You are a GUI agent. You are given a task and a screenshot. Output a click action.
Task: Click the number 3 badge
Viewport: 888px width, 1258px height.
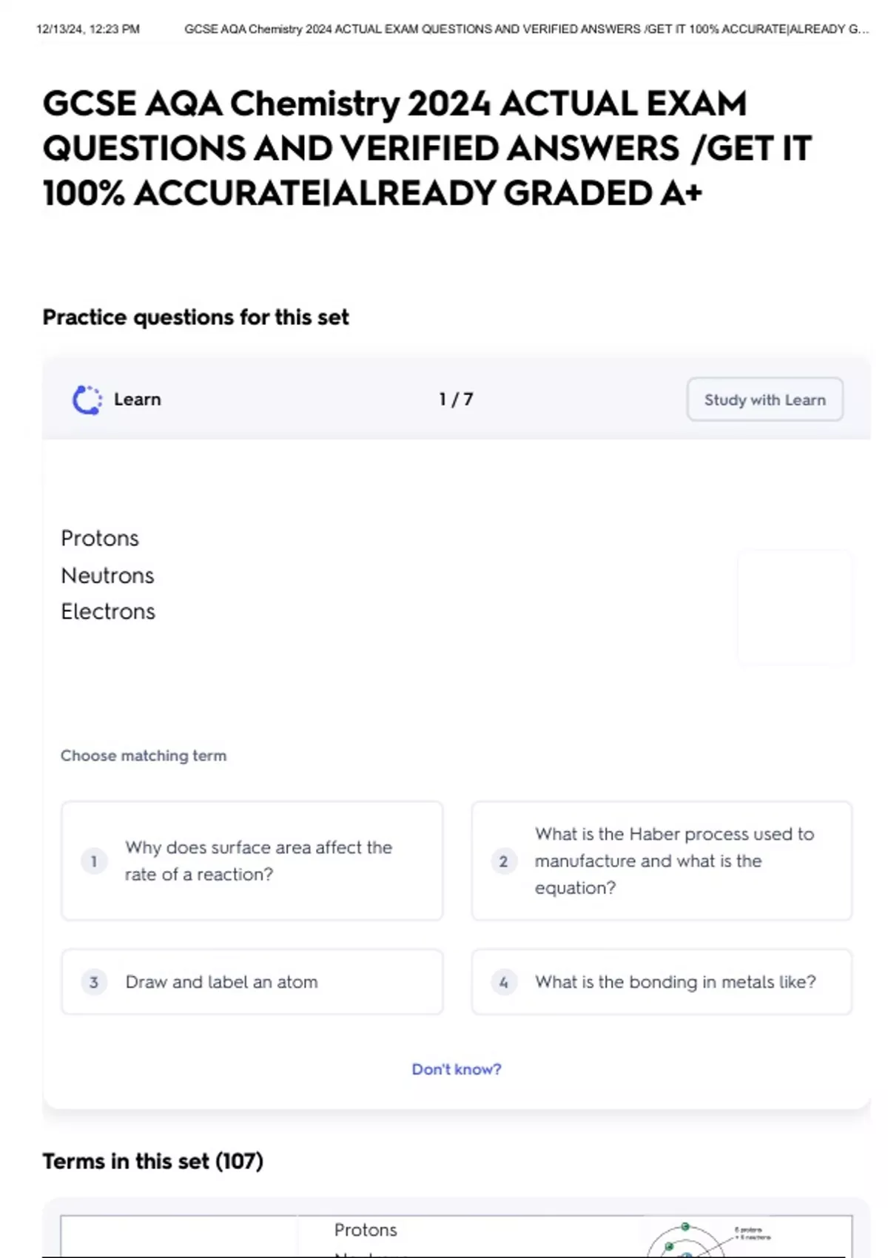(x=94, y=982)
